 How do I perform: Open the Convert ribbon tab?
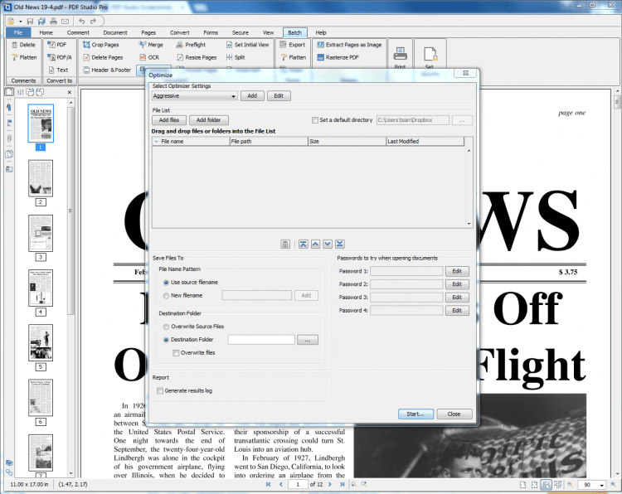click(180, 32)
